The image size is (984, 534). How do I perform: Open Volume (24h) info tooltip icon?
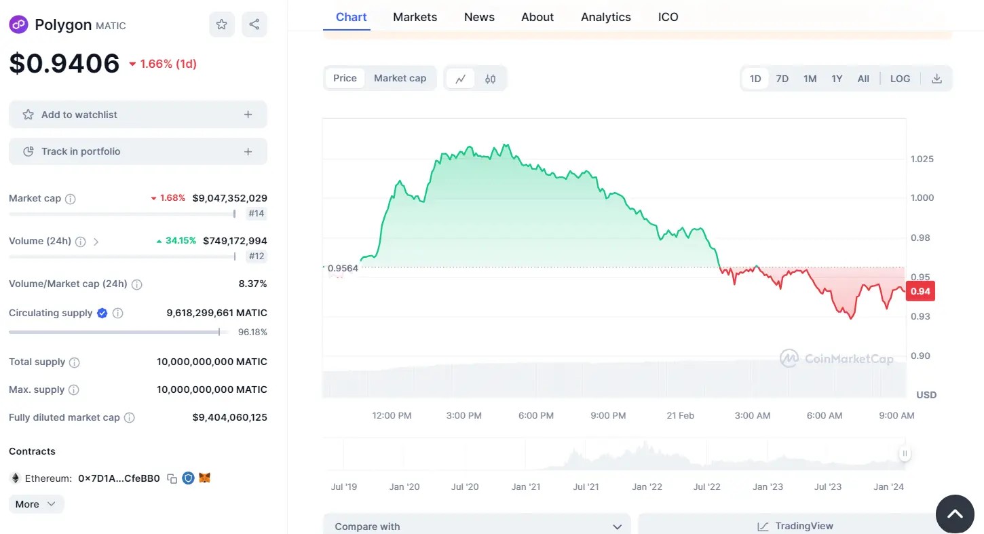(81, 242)
